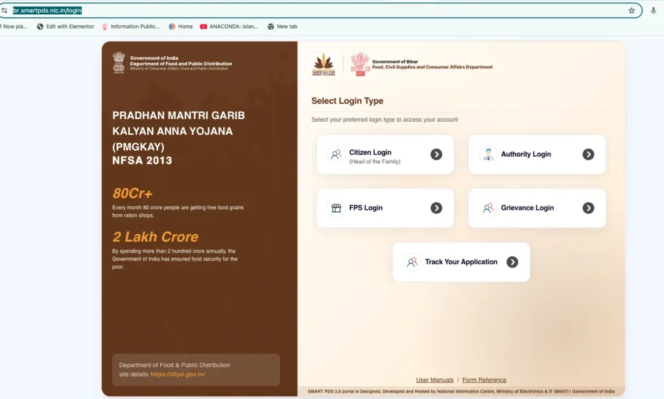
Task: Open the Form Reference link
Action: coord(484,380)
